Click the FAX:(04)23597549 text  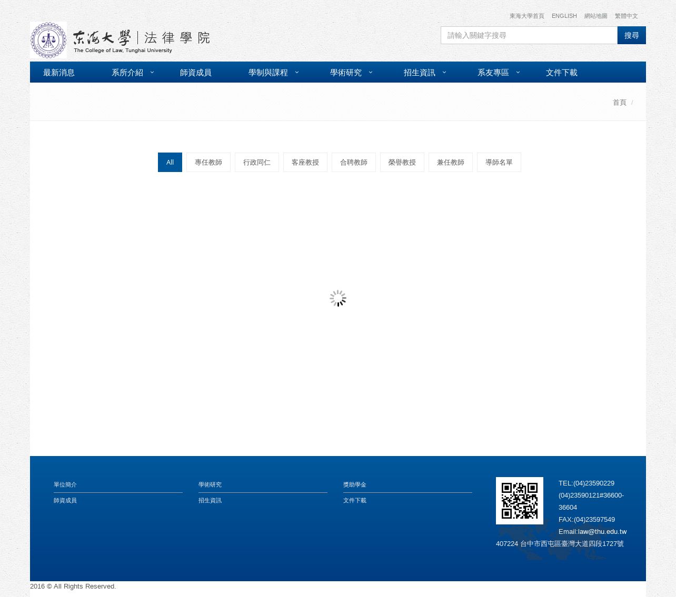(x=586, y=520)
